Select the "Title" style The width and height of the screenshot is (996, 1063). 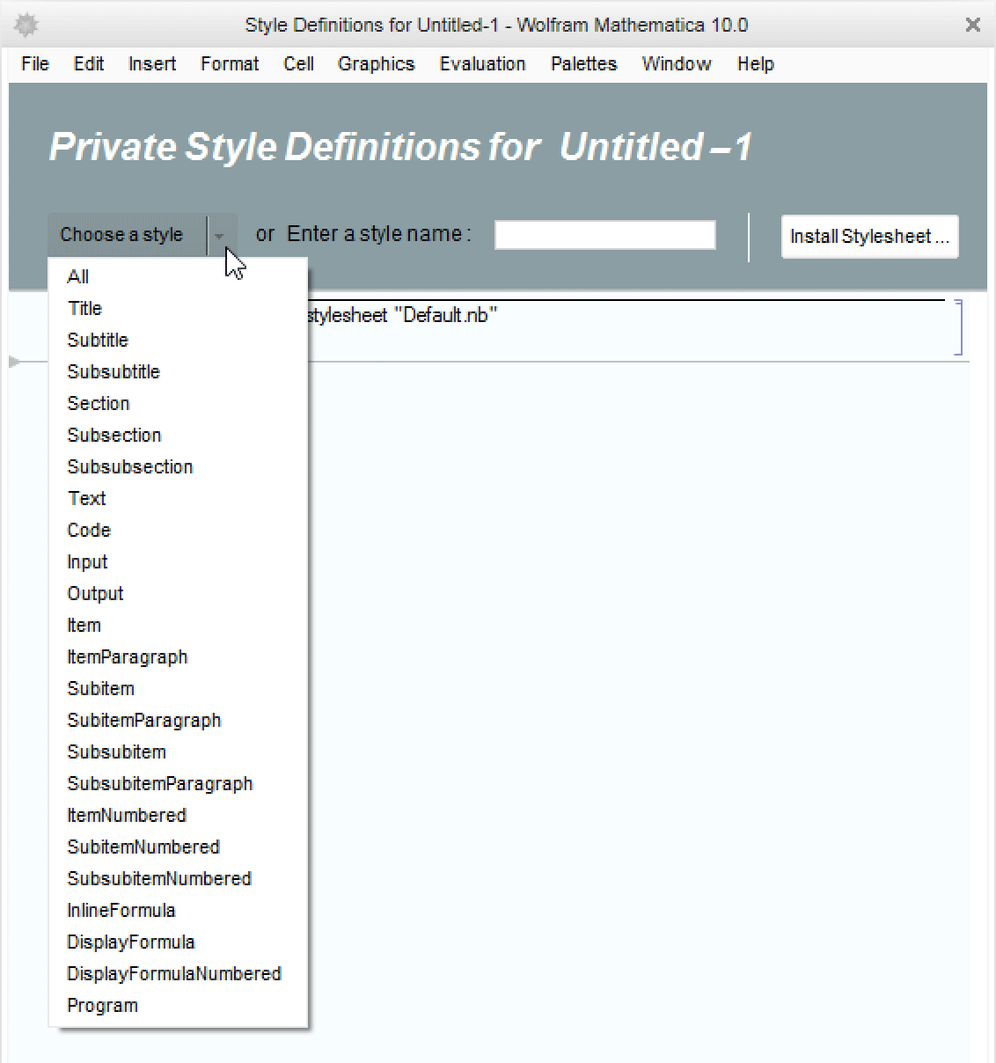[x=84, y=308]
